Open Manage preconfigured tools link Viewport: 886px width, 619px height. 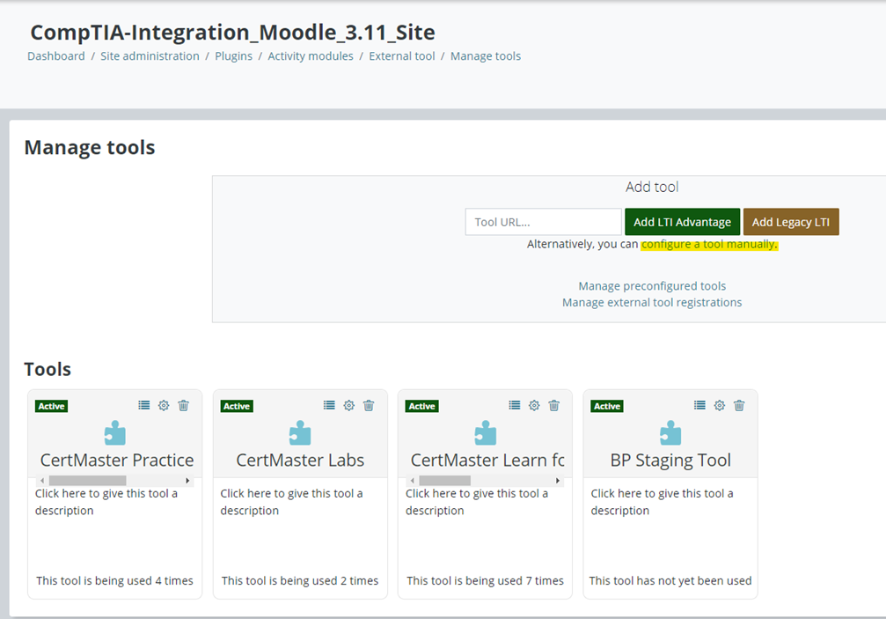pyautogui.click(x=652, y=286)
